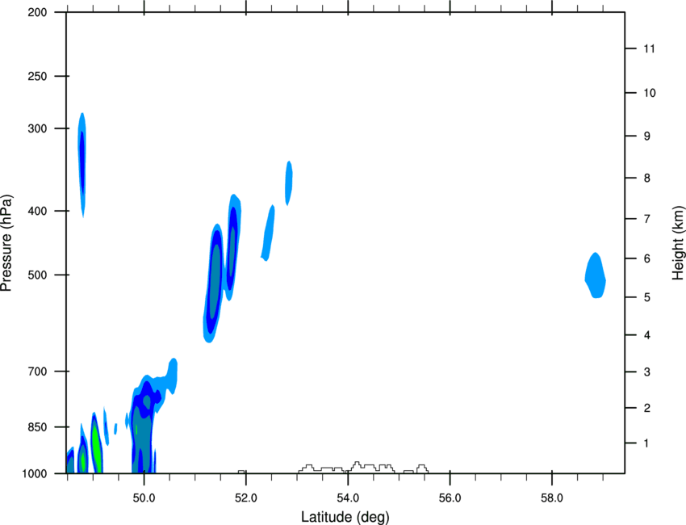
Task: Select the 250 pressure tick label
Action: pyautogui.click(x=37, y=76)
